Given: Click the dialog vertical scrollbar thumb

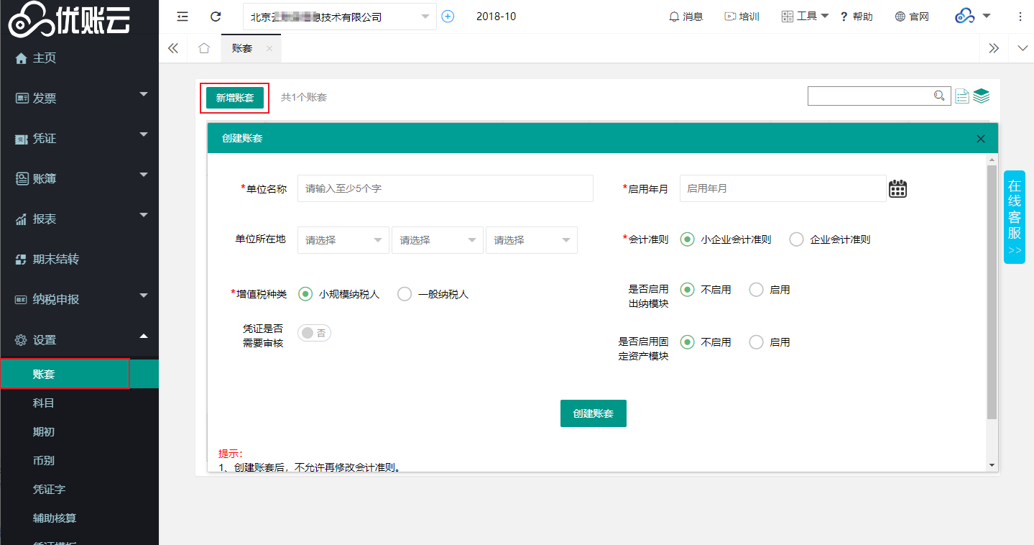Looking at the screenshot, I should (x=992, y=292).
